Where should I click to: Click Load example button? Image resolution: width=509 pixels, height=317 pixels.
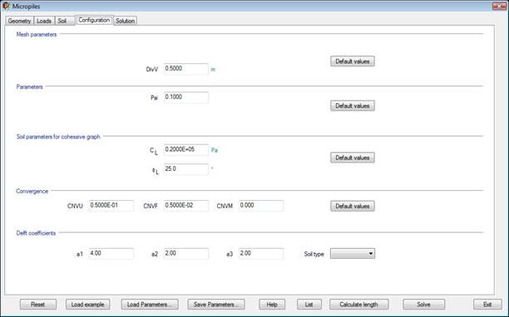tap(87, 305)
